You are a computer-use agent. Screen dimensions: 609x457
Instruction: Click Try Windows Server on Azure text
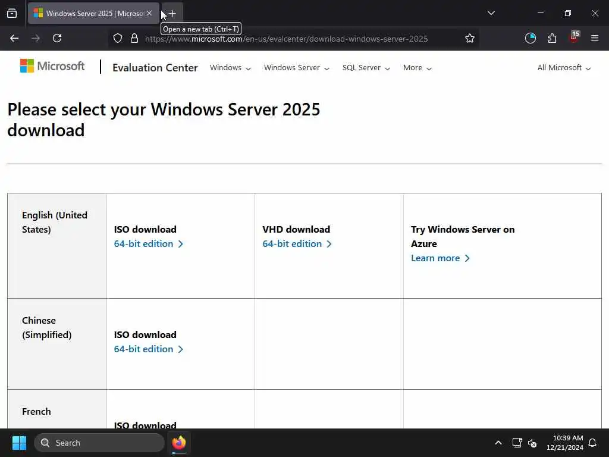tap(463, 236)
